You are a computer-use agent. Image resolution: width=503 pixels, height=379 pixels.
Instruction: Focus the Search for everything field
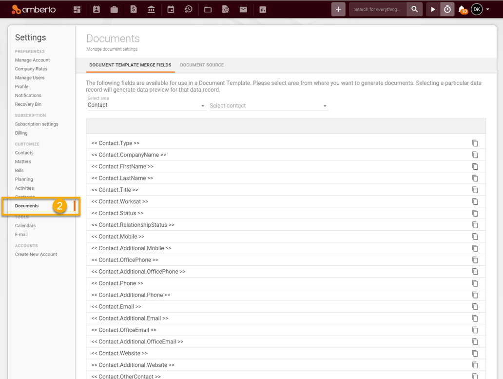pyautogui.click(x=378, y=9)
